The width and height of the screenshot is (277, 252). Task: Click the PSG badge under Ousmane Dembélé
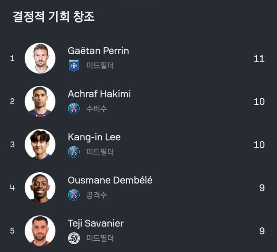click(74, 195)
